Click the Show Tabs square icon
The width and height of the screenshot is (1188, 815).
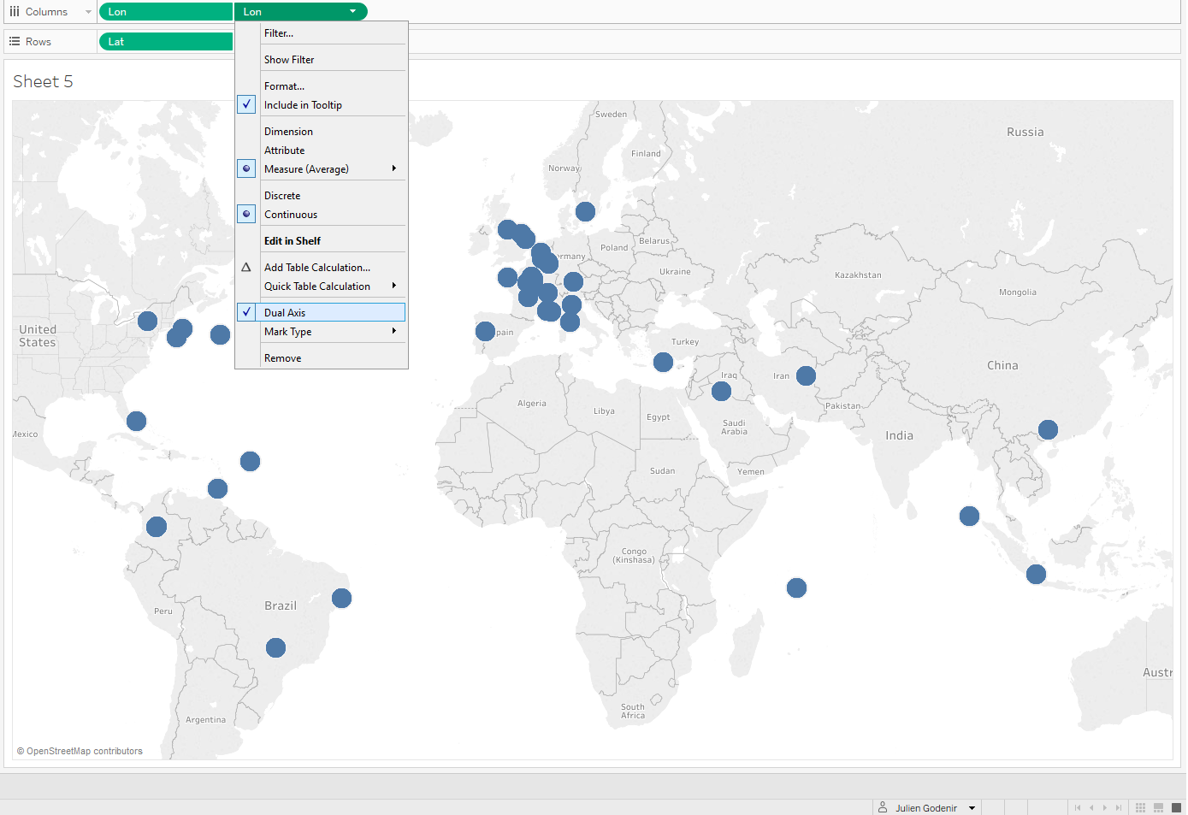1176,808
